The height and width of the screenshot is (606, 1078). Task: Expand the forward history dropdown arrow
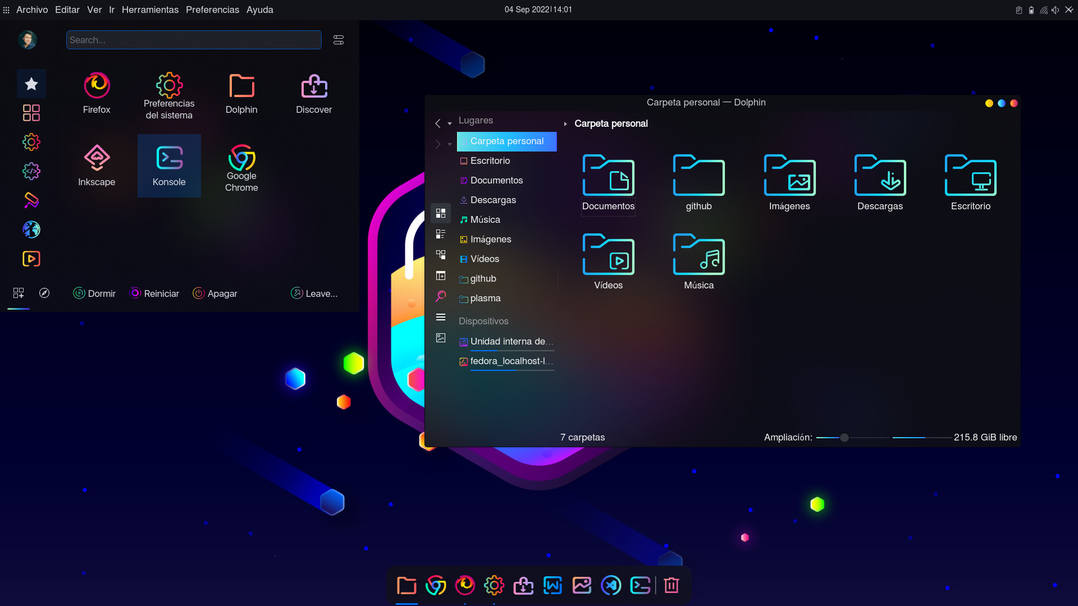[450, 144]
